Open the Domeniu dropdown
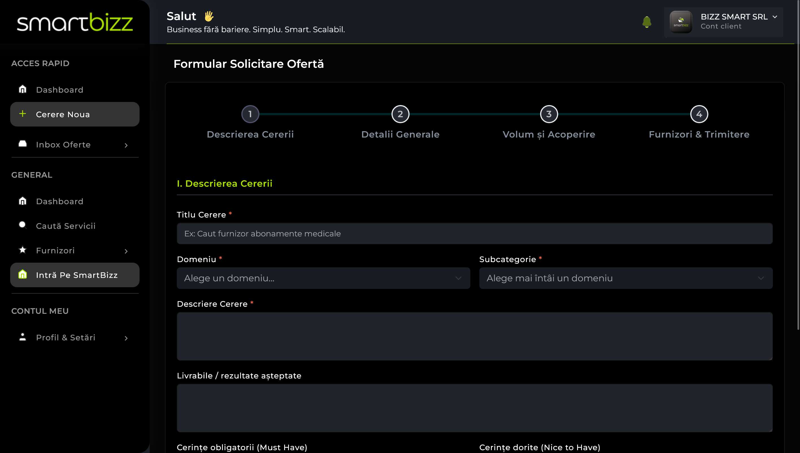 pyautogui.click(x=323, y=278)
